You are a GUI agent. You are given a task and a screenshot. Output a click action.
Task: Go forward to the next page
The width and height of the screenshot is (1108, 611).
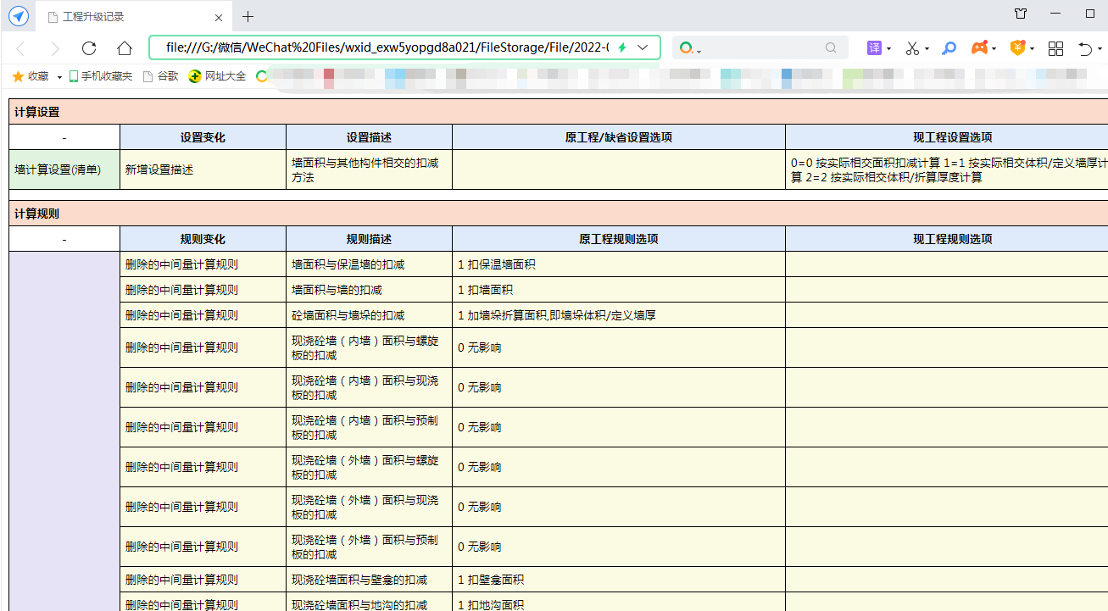pos(55,48)
